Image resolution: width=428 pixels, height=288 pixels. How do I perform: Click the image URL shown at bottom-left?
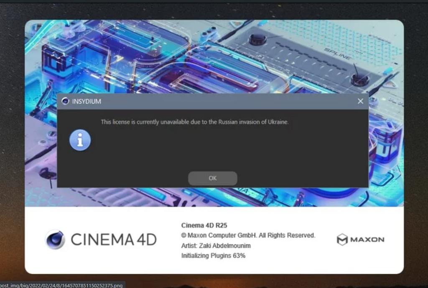tap(61, 285)
